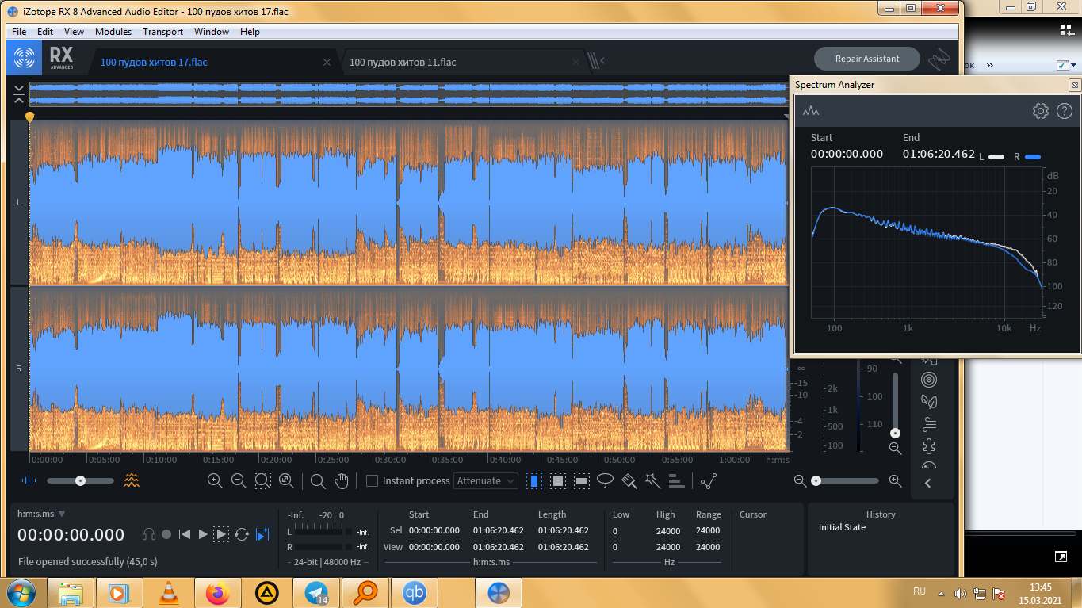
Task: Select the Lasso selection tool
Action: pyautogui.click(x=606, y=480)
